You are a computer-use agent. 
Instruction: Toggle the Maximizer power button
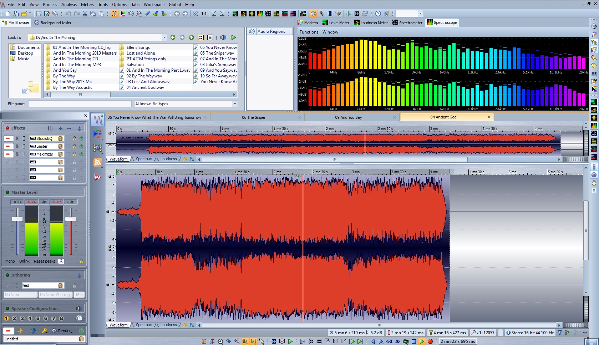coord(81,154)
